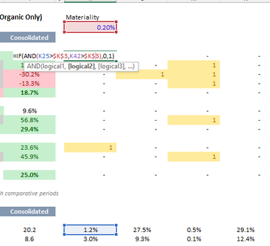Select the 12.4% cell
The image size is (270, 246).
[x=246, y=239]
